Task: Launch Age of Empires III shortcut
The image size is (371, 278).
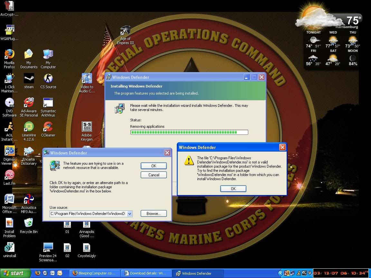Action: coord(125,35)
